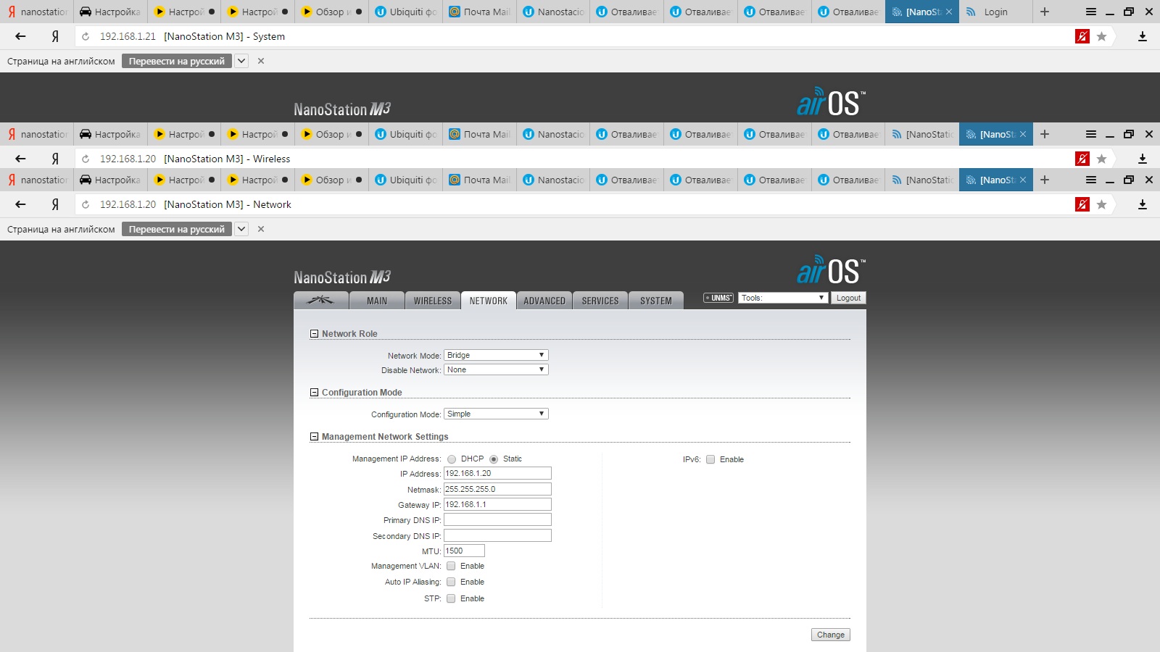Image resolution: width=1160 pixels, height=652 pixels.
Task: Open the airOS logo tab
Action: [320, 301]
